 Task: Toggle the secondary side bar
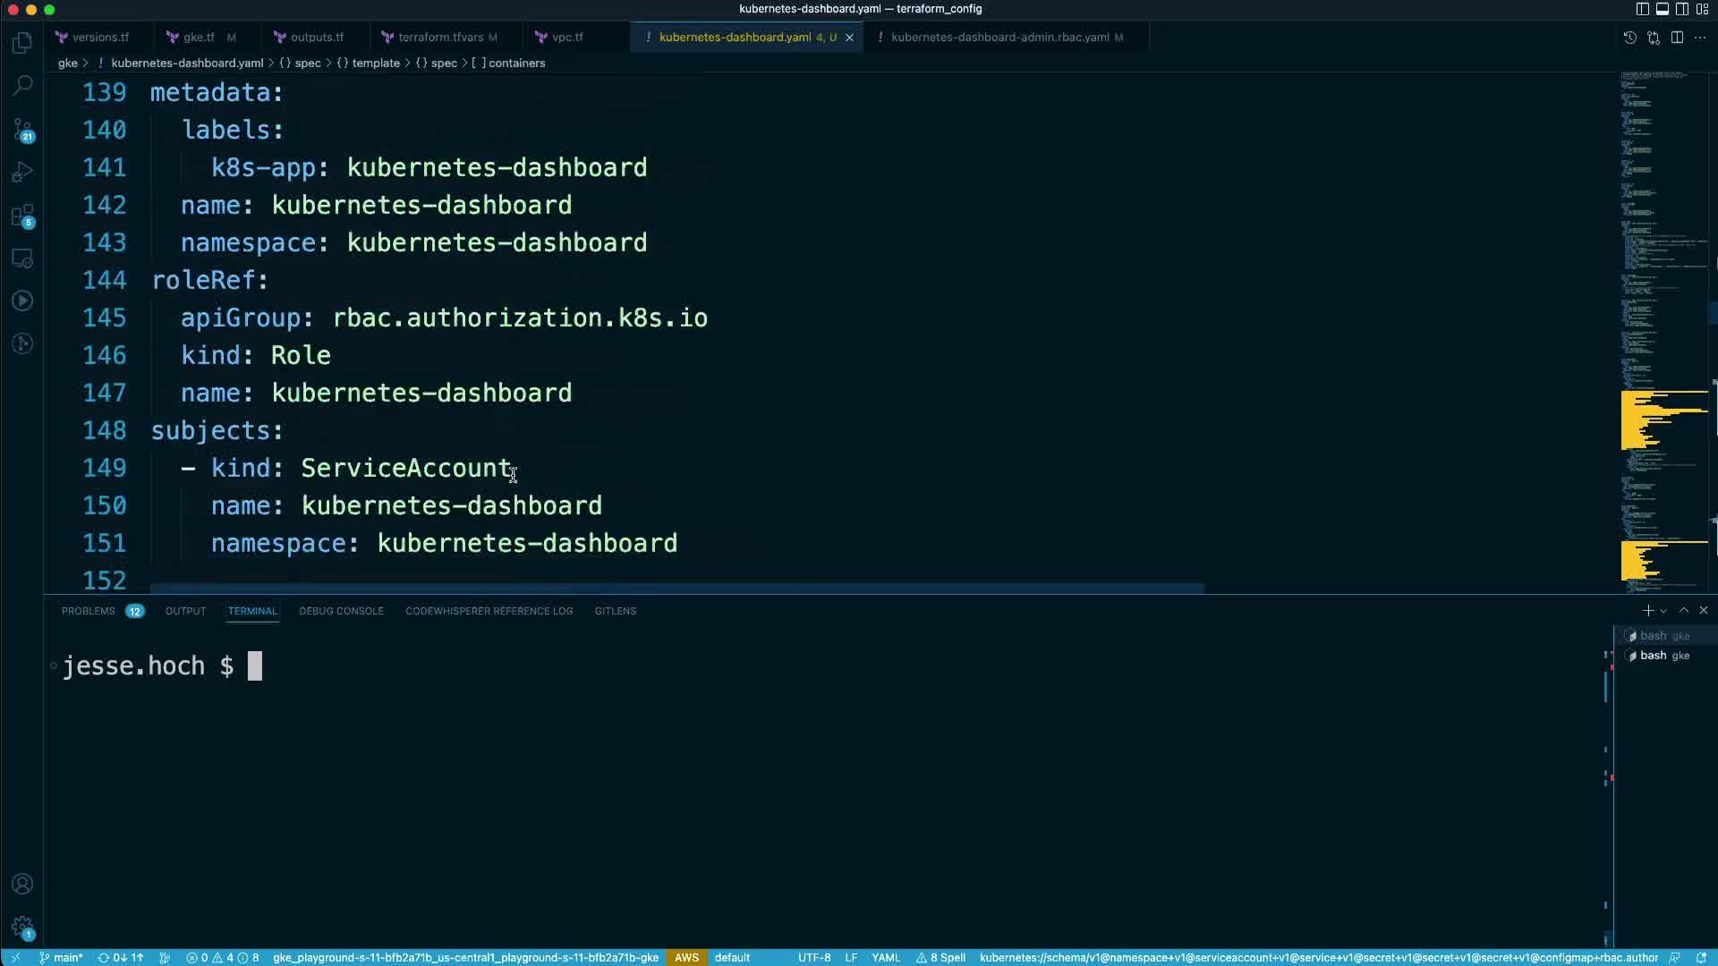[1682, 9]
